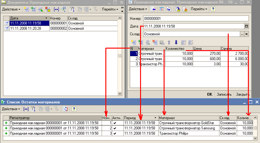This screenshot has width=260, height=143.
Task: Post document icon in invoice form toolbar
Action: click(x=178, y=9)
